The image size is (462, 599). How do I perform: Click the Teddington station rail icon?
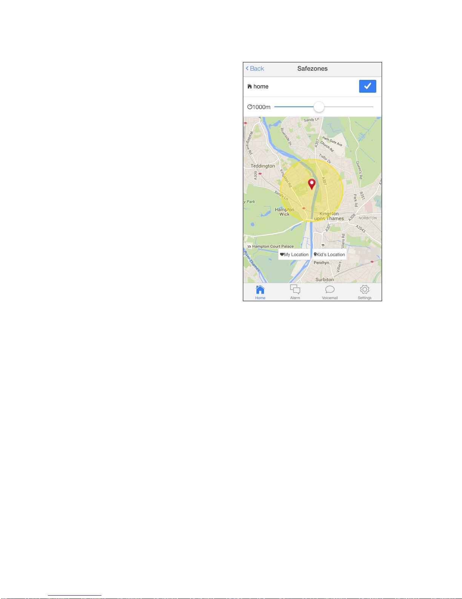point(260,173)
